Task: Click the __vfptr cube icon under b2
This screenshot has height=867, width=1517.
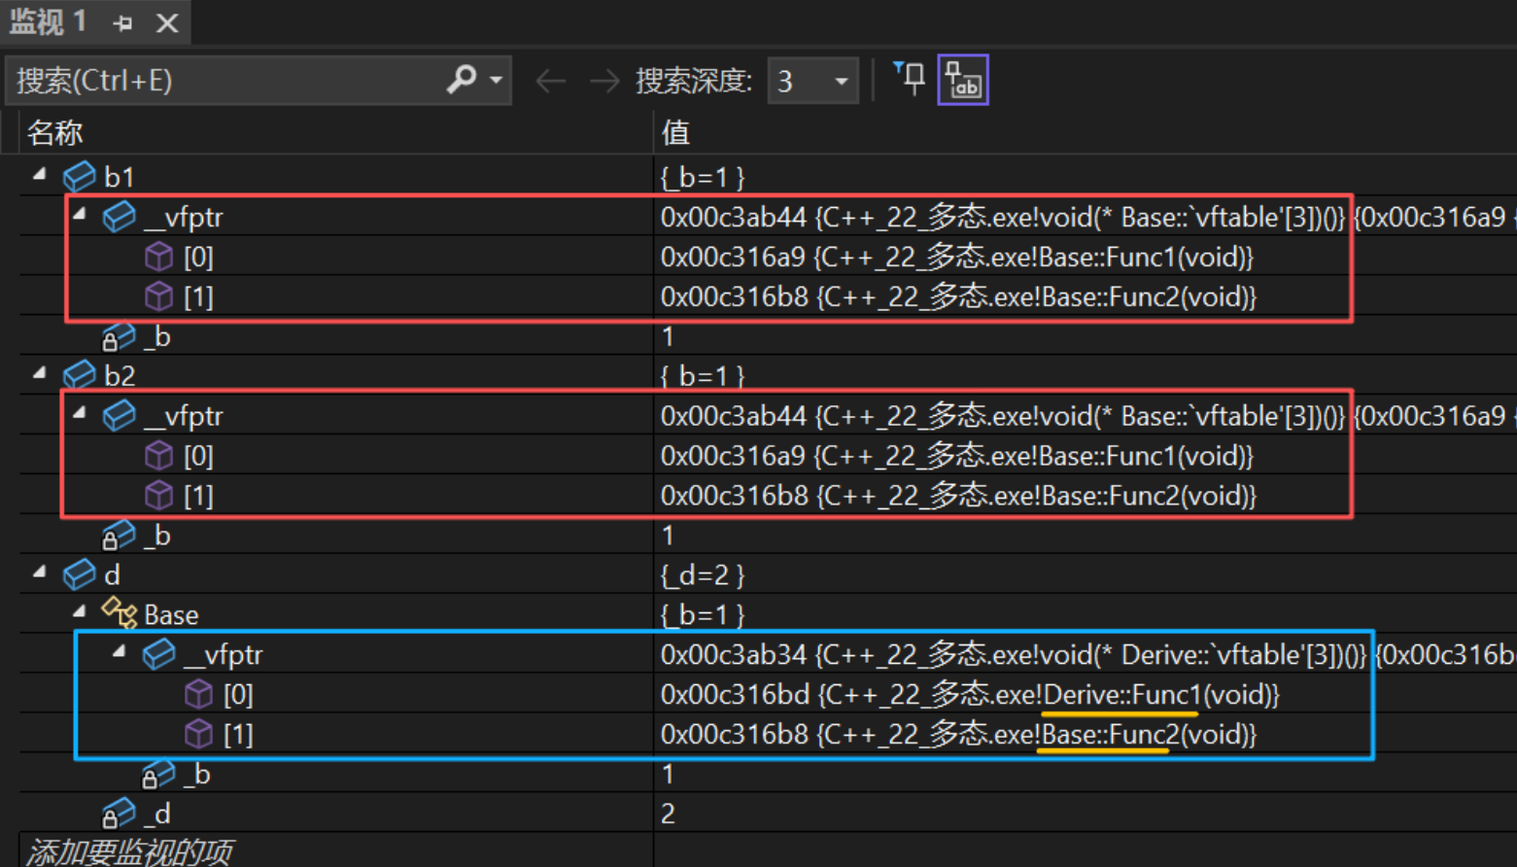Action: pyautogui.click(x=119, y=415)
